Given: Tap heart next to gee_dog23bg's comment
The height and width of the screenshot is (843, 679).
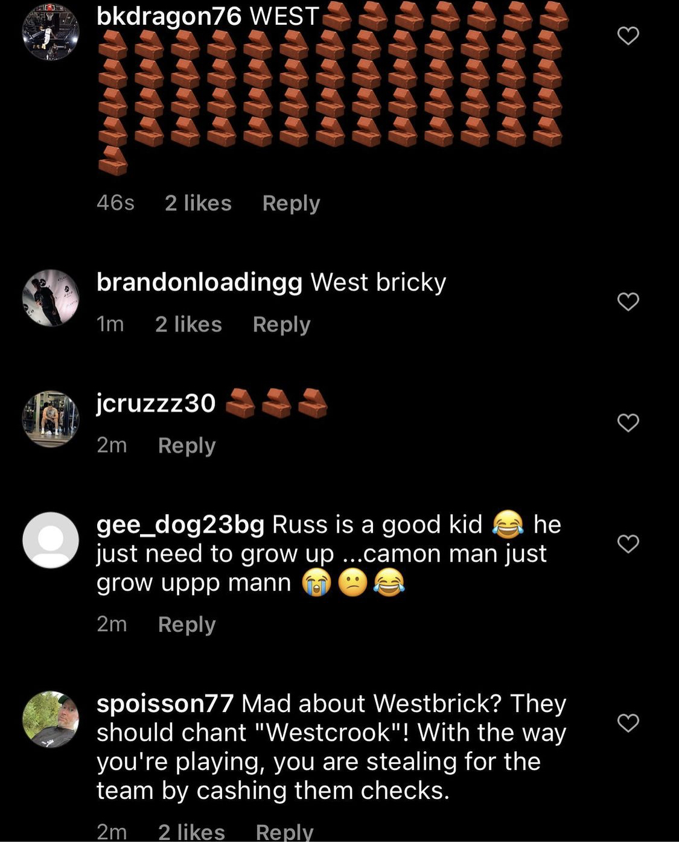Looking at the screenshot, I should [x=628, y=544].
